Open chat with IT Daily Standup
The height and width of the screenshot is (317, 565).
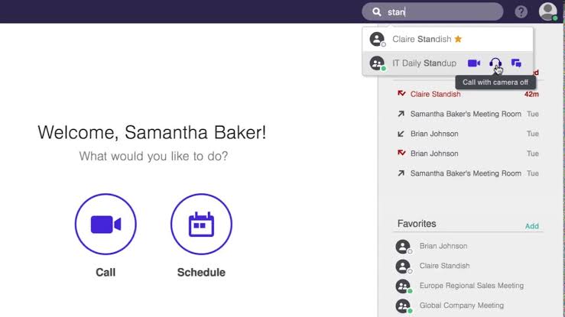coord(516,63)
